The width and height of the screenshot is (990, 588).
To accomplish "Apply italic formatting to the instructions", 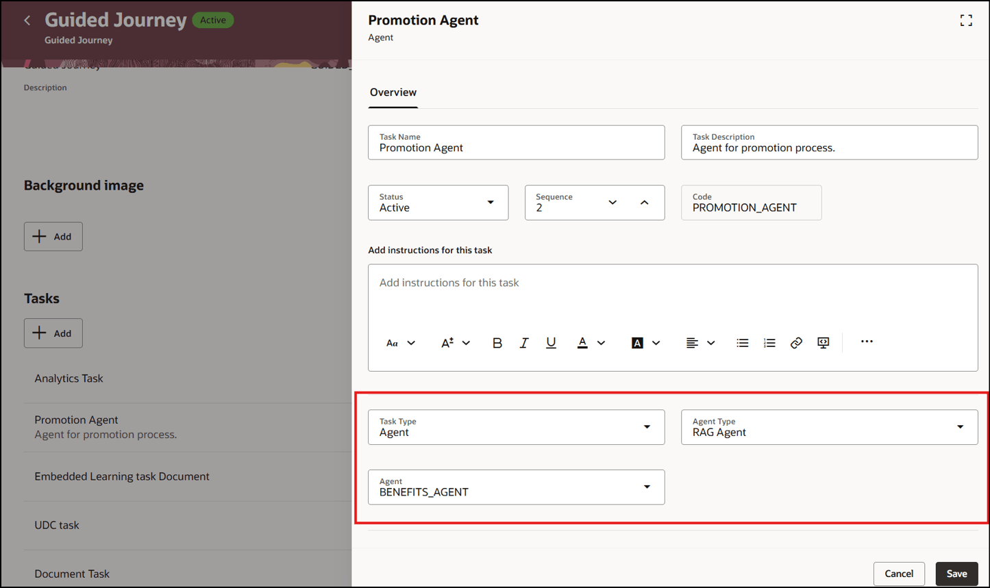I will (x=524, y=342).
